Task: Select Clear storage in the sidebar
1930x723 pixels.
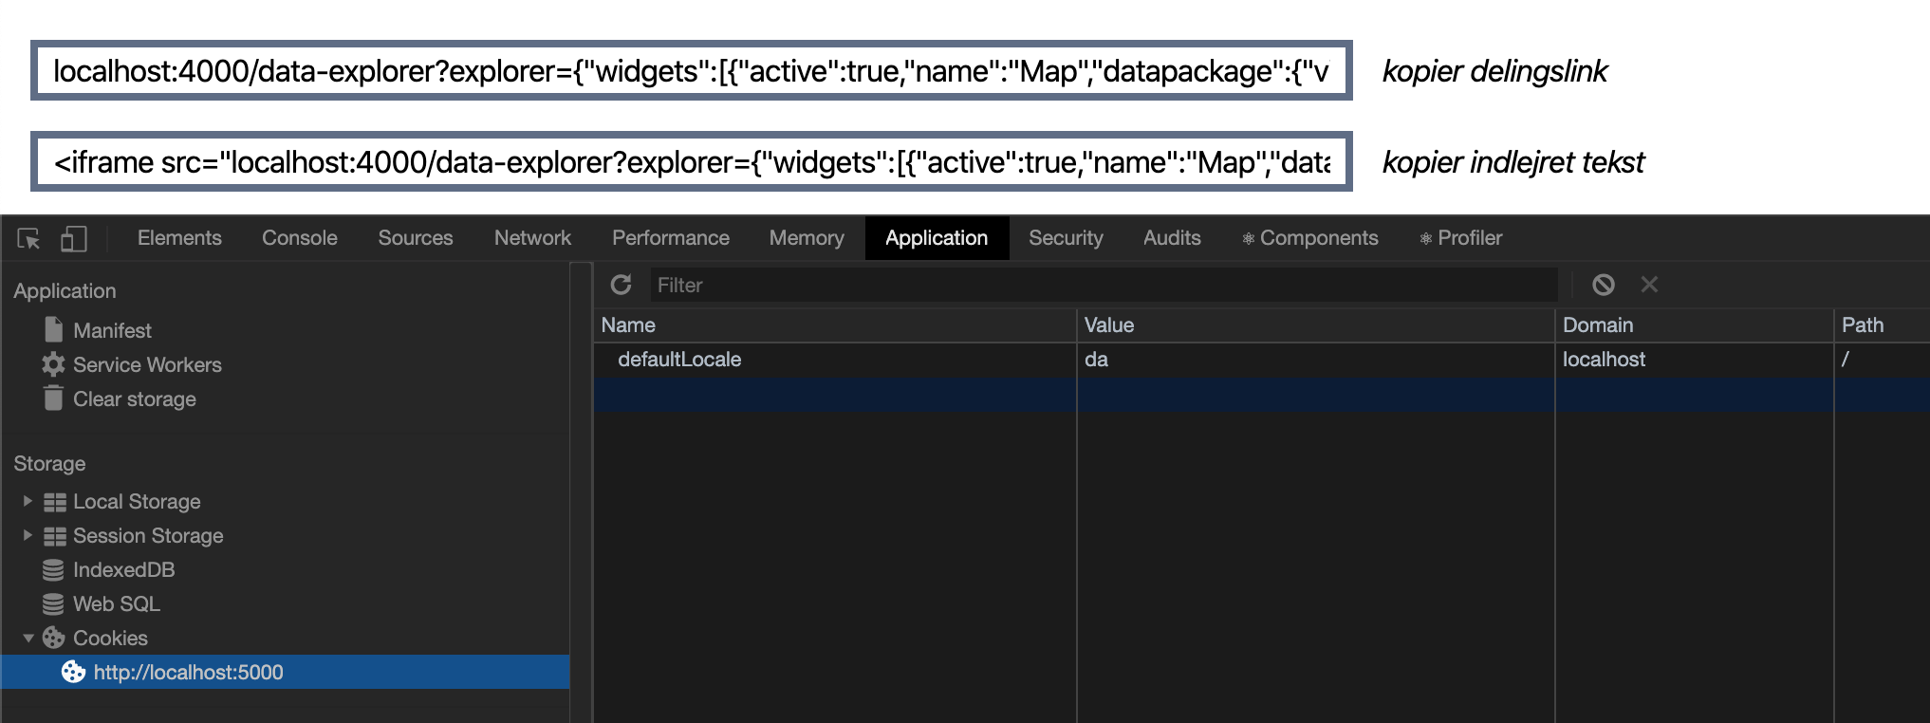Action: pyautogui.click(x=134, y=399)
